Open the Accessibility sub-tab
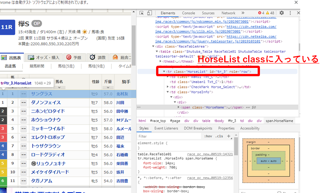Image resolution: width=325 pixels, height=193 pixels. pyautogui.click(x=250, y=128)
